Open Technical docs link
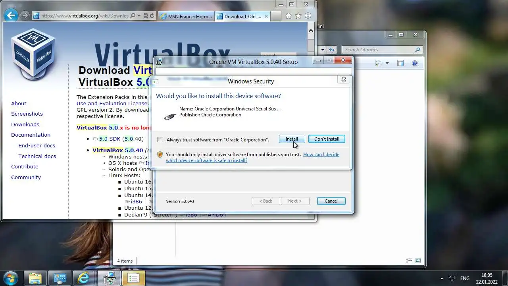 (37, 156)
